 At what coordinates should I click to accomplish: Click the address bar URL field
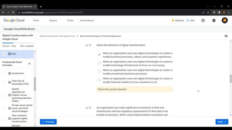[109, 13]
